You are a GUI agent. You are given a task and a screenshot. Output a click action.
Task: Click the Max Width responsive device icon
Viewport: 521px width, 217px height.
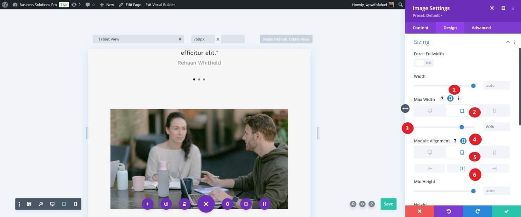pos(450,98)
